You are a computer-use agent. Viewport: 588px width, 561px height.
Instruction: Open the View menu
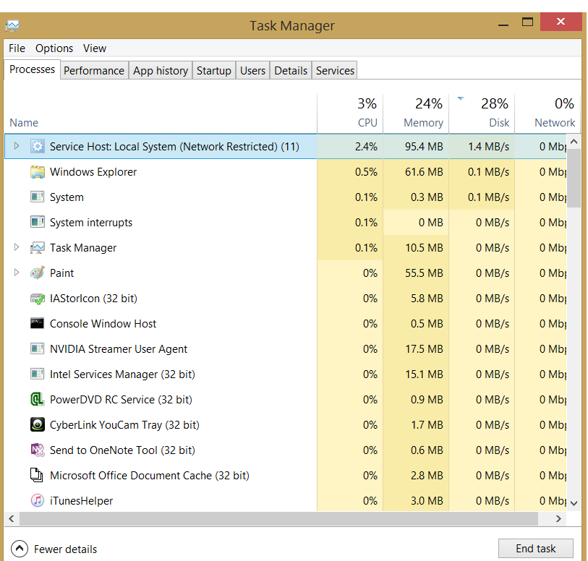tap(95, 48)
